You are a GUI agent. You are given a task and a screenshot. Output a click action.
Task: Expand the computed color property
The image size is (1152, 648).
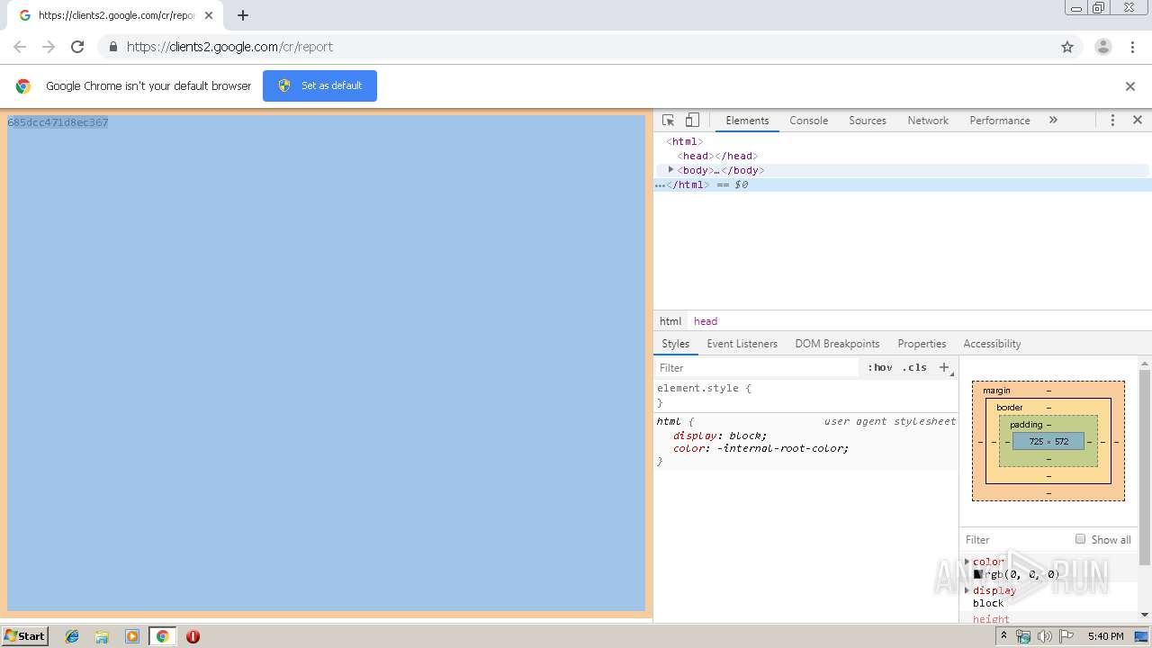(967, 562)
